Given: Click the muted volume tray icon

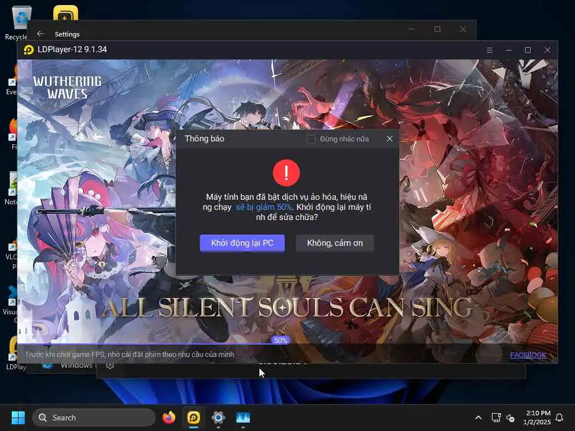Looking at the screenshot, I should (x=510, y=418).
